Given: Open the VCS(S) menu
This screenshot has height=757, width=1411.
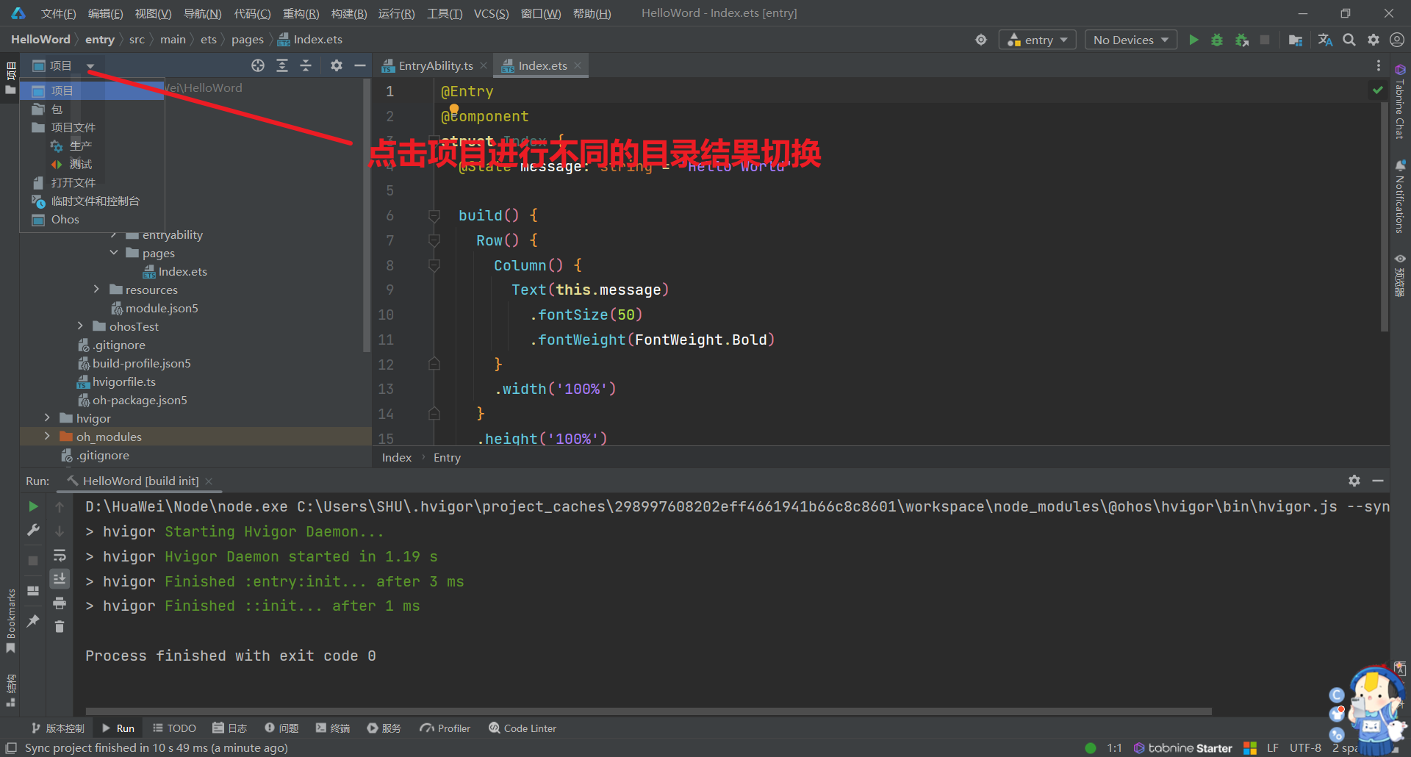Looking at the screenshot, I should coord(491,13).
